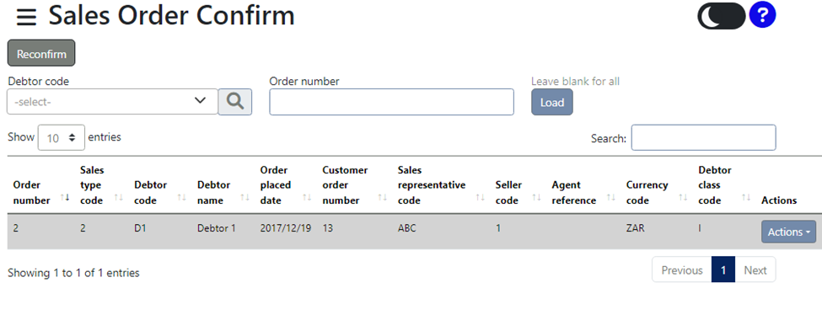Toggle dark mode switch
This screenshot has height=320, width=822.
point(722,16)
